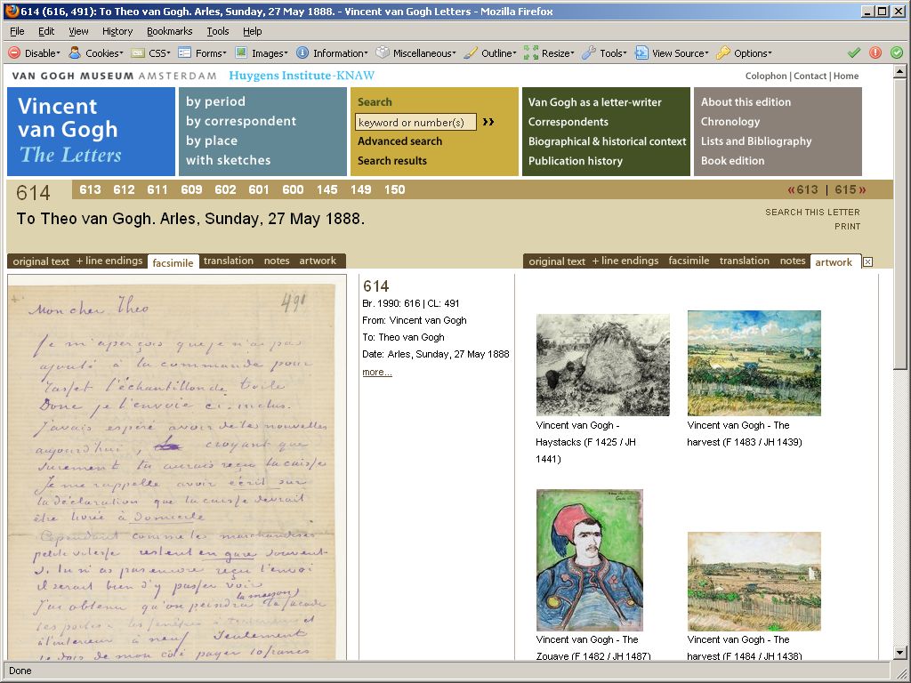The height and width of the screenshot is (683, 911).
Task: Click the keyword or number search field
Action: tap(415, 122)
